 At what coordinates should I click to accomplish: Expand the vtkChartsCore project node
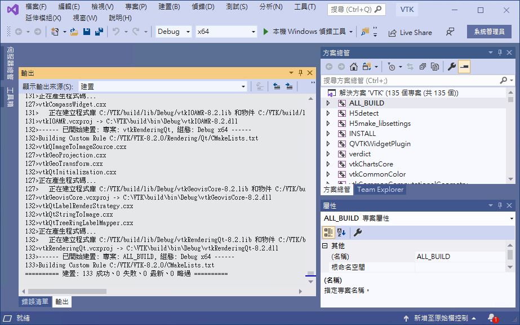[x=328, y=164]
